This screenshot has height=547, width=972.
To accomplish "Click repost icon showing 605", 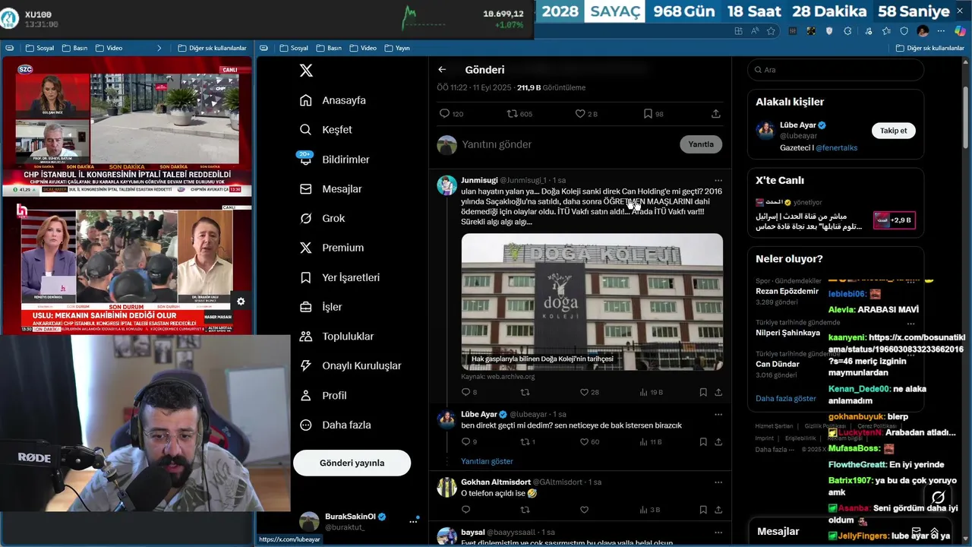I will (x=519, y=114).
